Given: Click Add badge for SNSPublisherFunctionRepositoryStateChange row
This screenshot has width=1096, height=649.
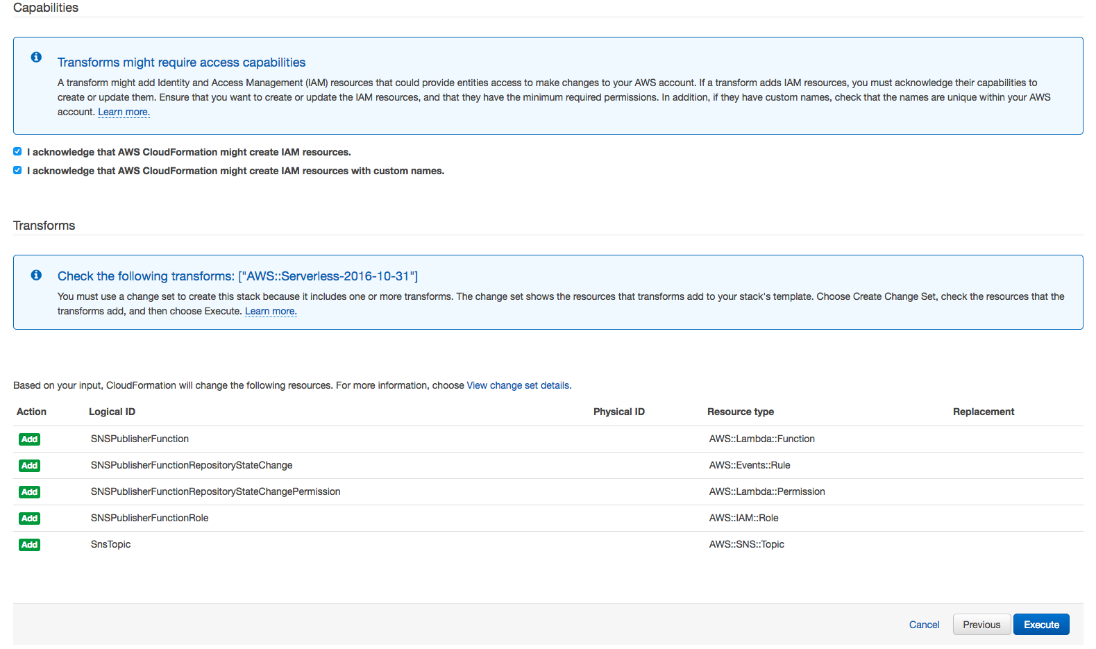Looking at the screenshot, I should (x=29, y=466).
